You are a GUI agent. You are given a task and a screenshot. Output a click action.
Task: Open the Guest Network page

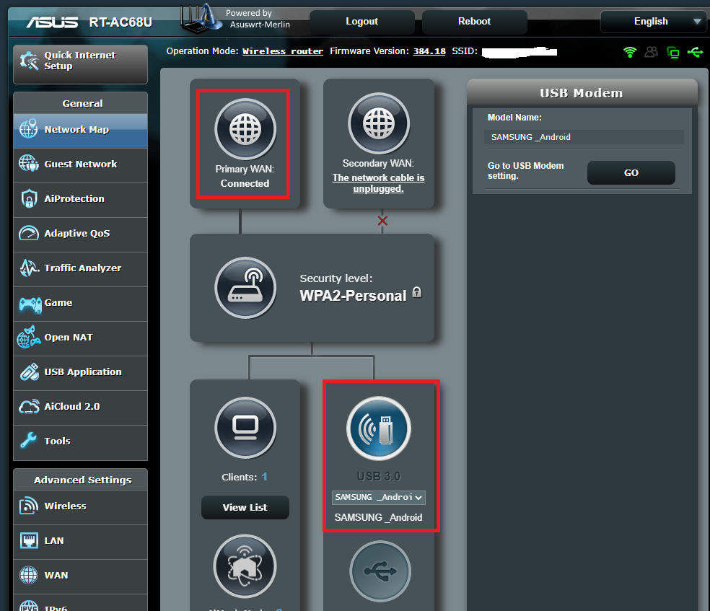click(x=80, y=164)
